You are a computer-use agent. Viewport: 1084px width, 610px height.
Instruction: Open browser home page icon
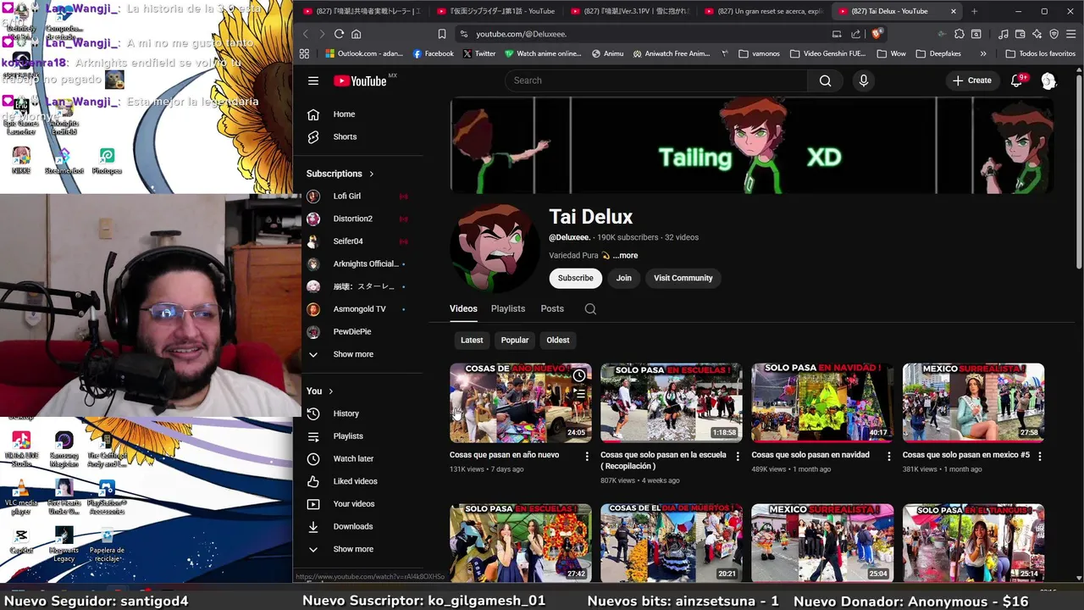356,34
